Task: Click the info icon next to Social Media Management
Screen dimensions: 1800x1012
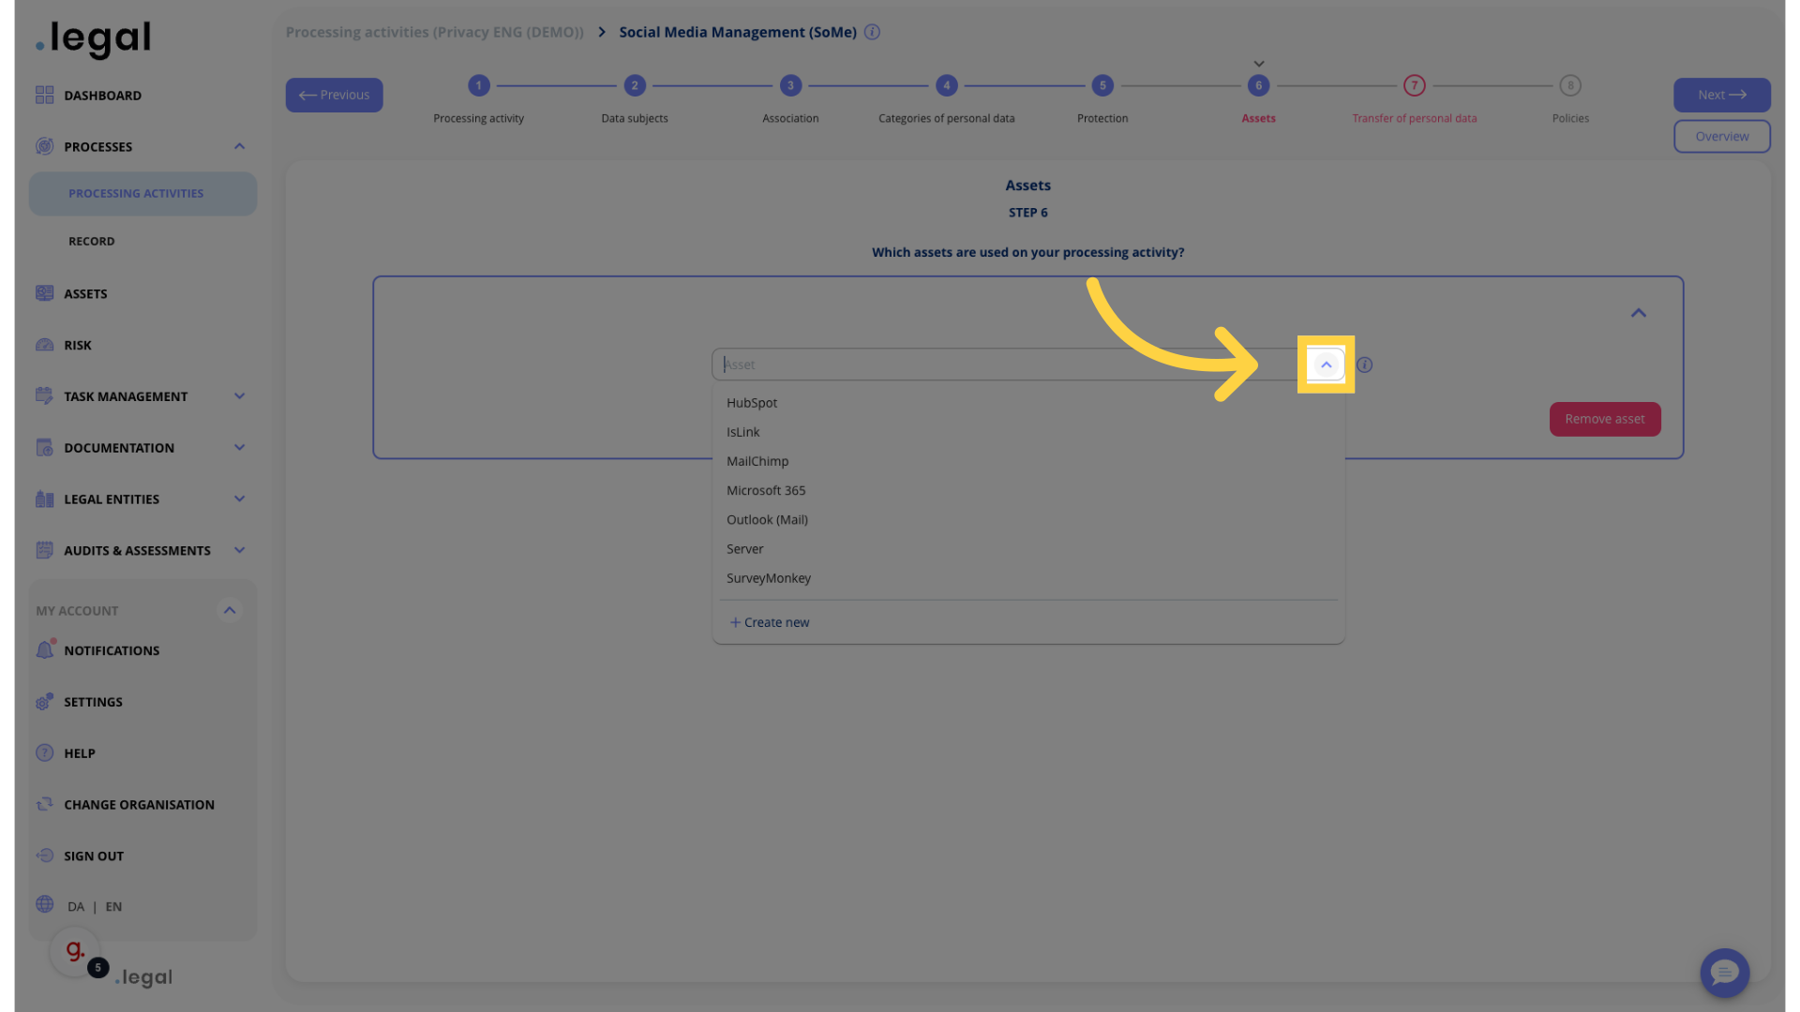Action: (x=873, y=31)
